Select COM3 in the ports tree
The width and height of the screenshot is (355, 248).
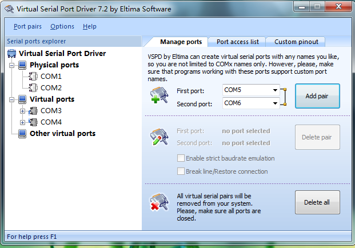(x=51, y=111)
